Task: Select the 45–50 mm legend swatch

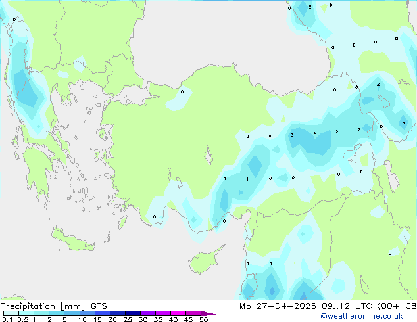Action: [x=193, y=313]
